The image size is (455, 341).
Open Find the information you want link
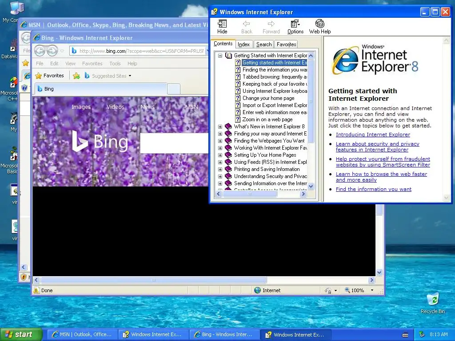click(373, 189)
